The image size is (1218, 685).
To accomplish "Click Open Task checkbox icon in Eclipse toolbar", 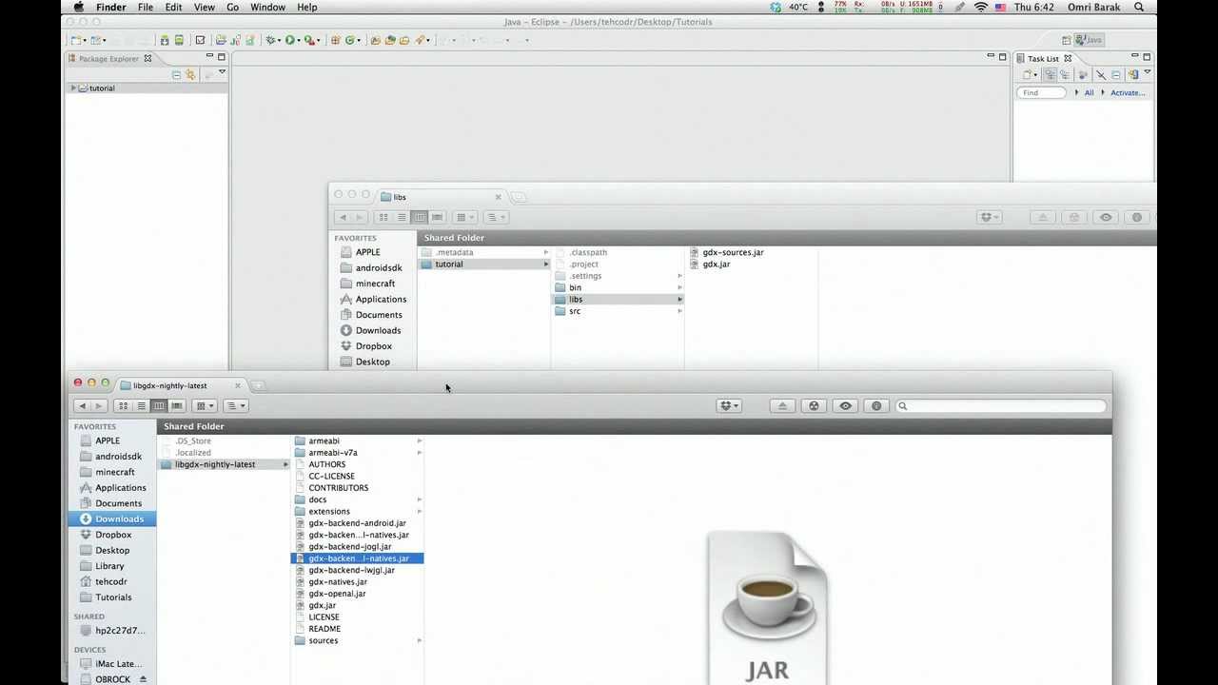I will (x=200, y=40).
